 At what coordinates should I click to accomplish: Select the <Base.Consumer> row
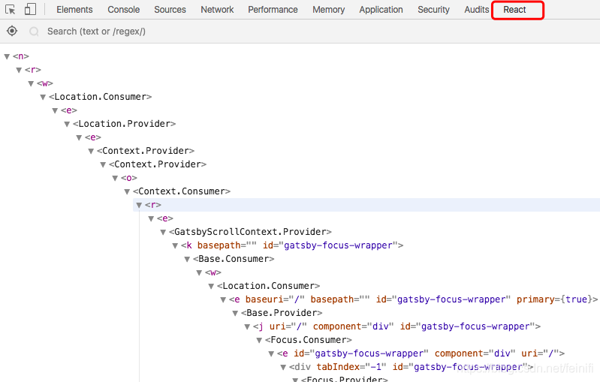[234, 259]
